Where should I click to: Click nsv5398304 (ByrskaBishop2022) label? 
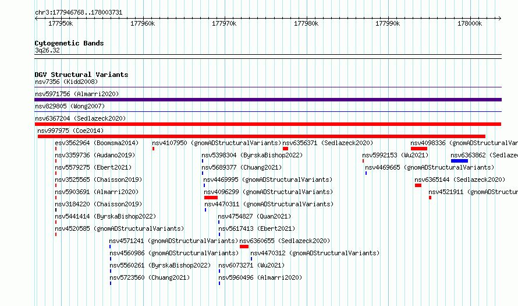point(252,155)
